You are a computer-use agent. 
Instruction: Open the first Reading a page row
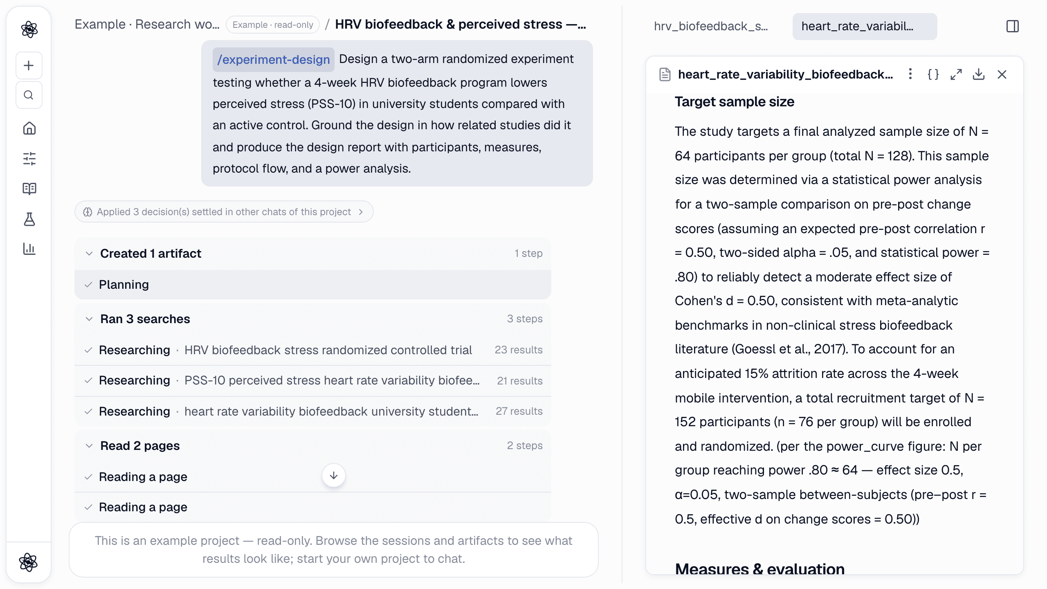click(313, 477)
